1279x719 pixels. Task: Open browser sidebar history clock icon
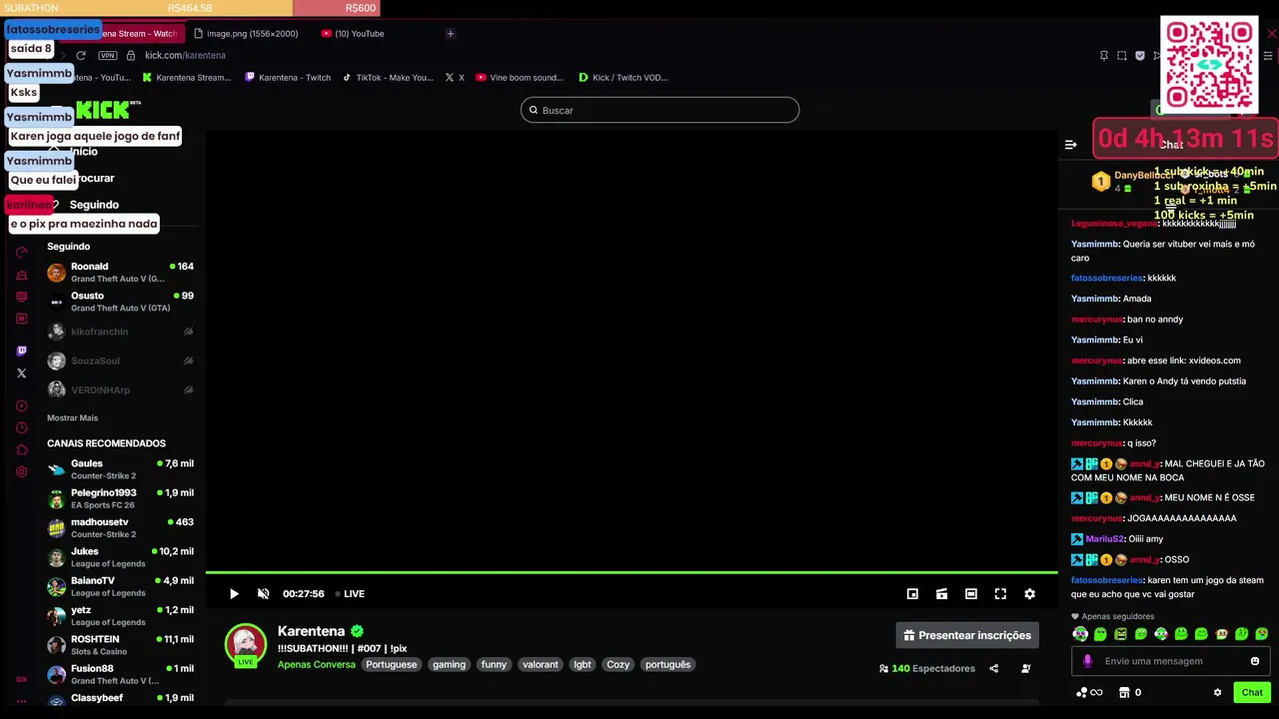pos(22,427)
